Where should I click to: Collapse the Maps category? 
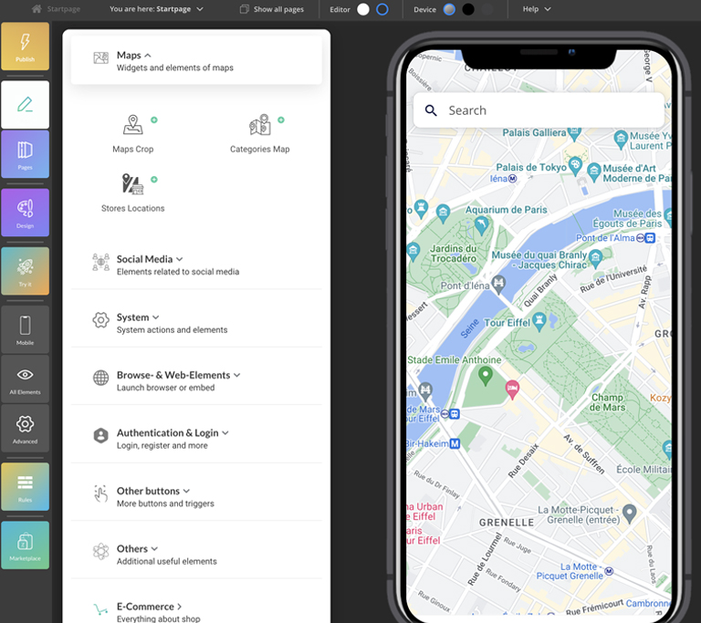point(148,56)
